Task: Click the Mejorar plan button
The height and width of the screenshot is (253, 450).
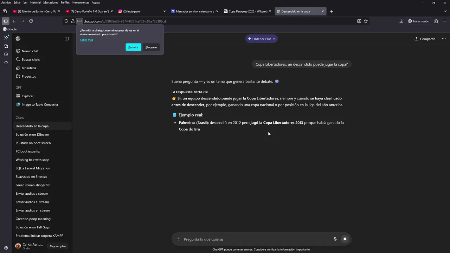Action: (x=58, y=246)
